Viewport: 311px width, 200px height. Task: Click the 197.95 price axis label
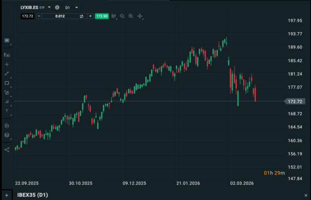pyautogui.click(x=295, y=21)
